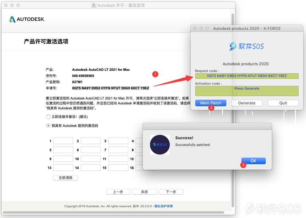This screenshot has width=306, height=218.
Task: Select the 立即连接并激活 radio option
Action: [x=48, y=117]
